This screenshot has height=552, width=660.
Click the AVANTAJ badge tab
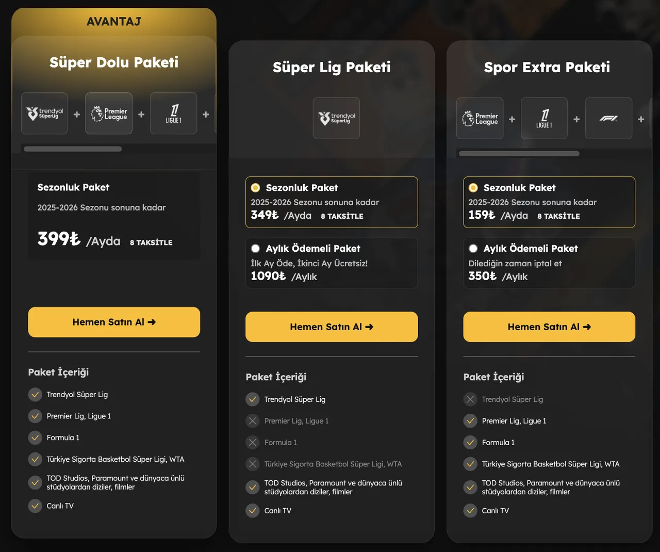(113, 22)
